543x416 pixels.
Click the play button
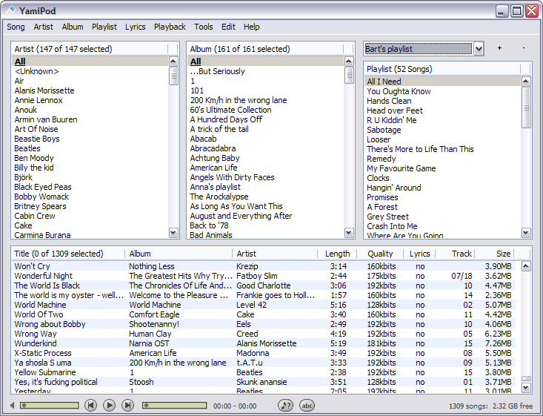(109, 405)
